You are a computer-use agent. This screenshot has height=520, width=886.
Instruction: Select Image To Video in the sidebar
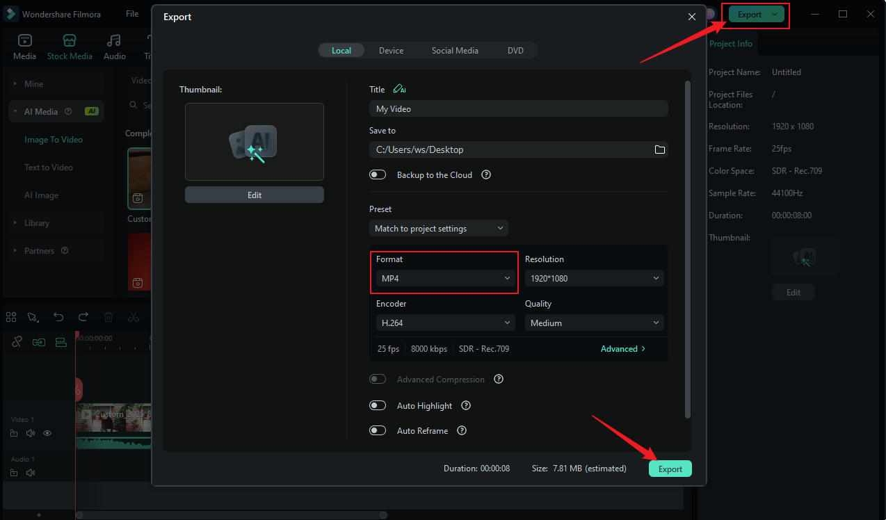[x=54, y=140]
